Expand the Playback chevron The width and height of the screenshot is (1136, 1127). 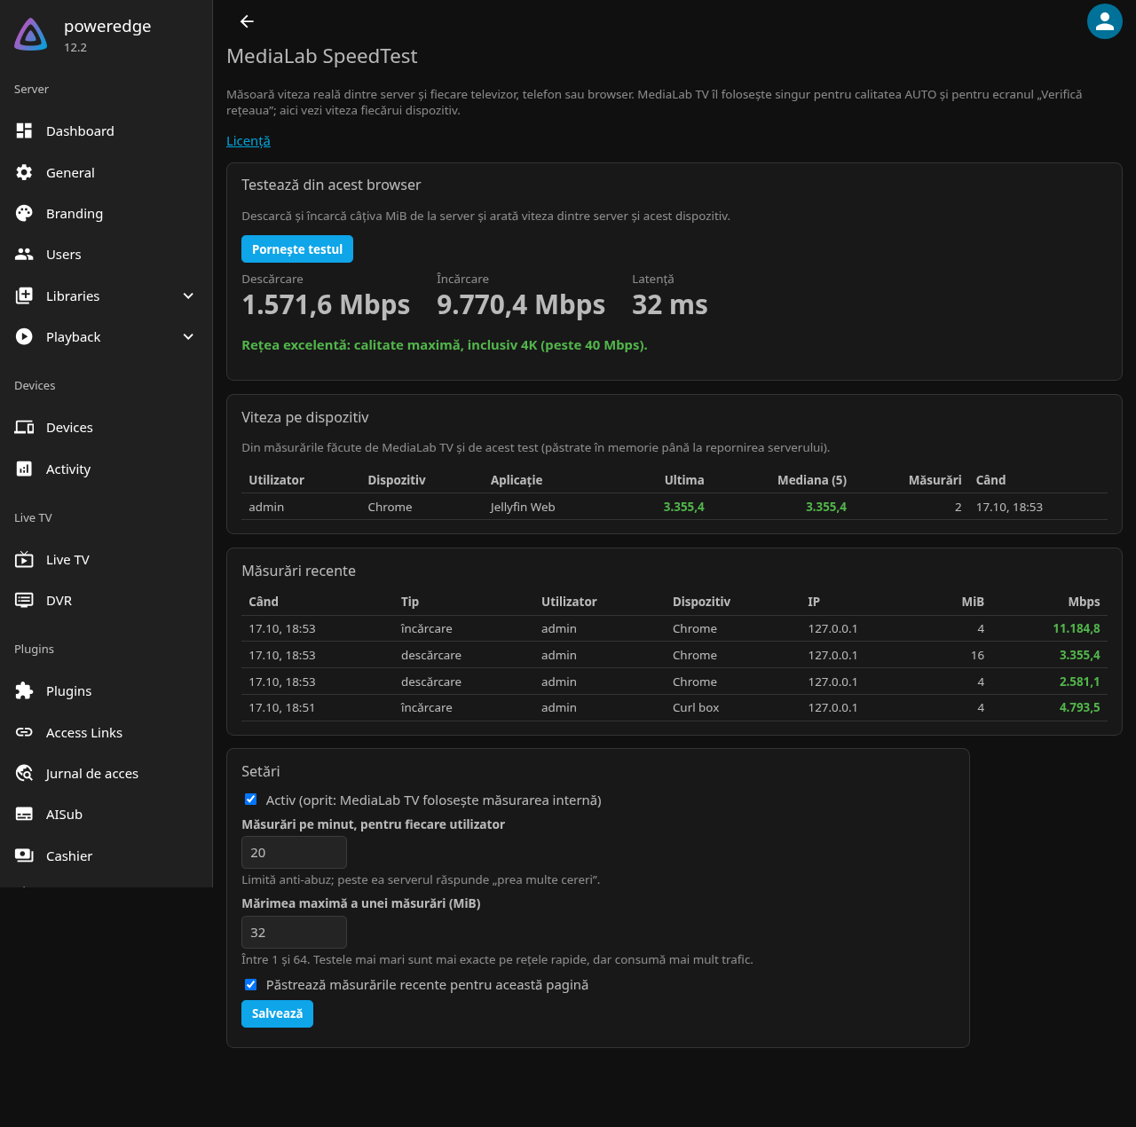click(188, 337)
